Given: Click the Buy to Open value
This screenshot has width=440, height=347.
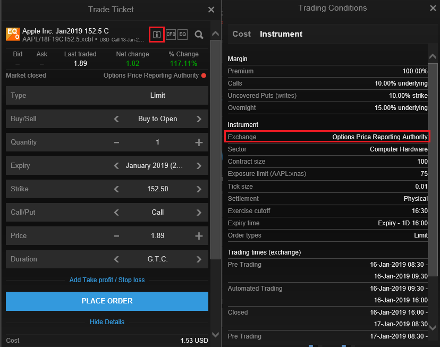Looking at the screenshot, I should click(157, 119).
